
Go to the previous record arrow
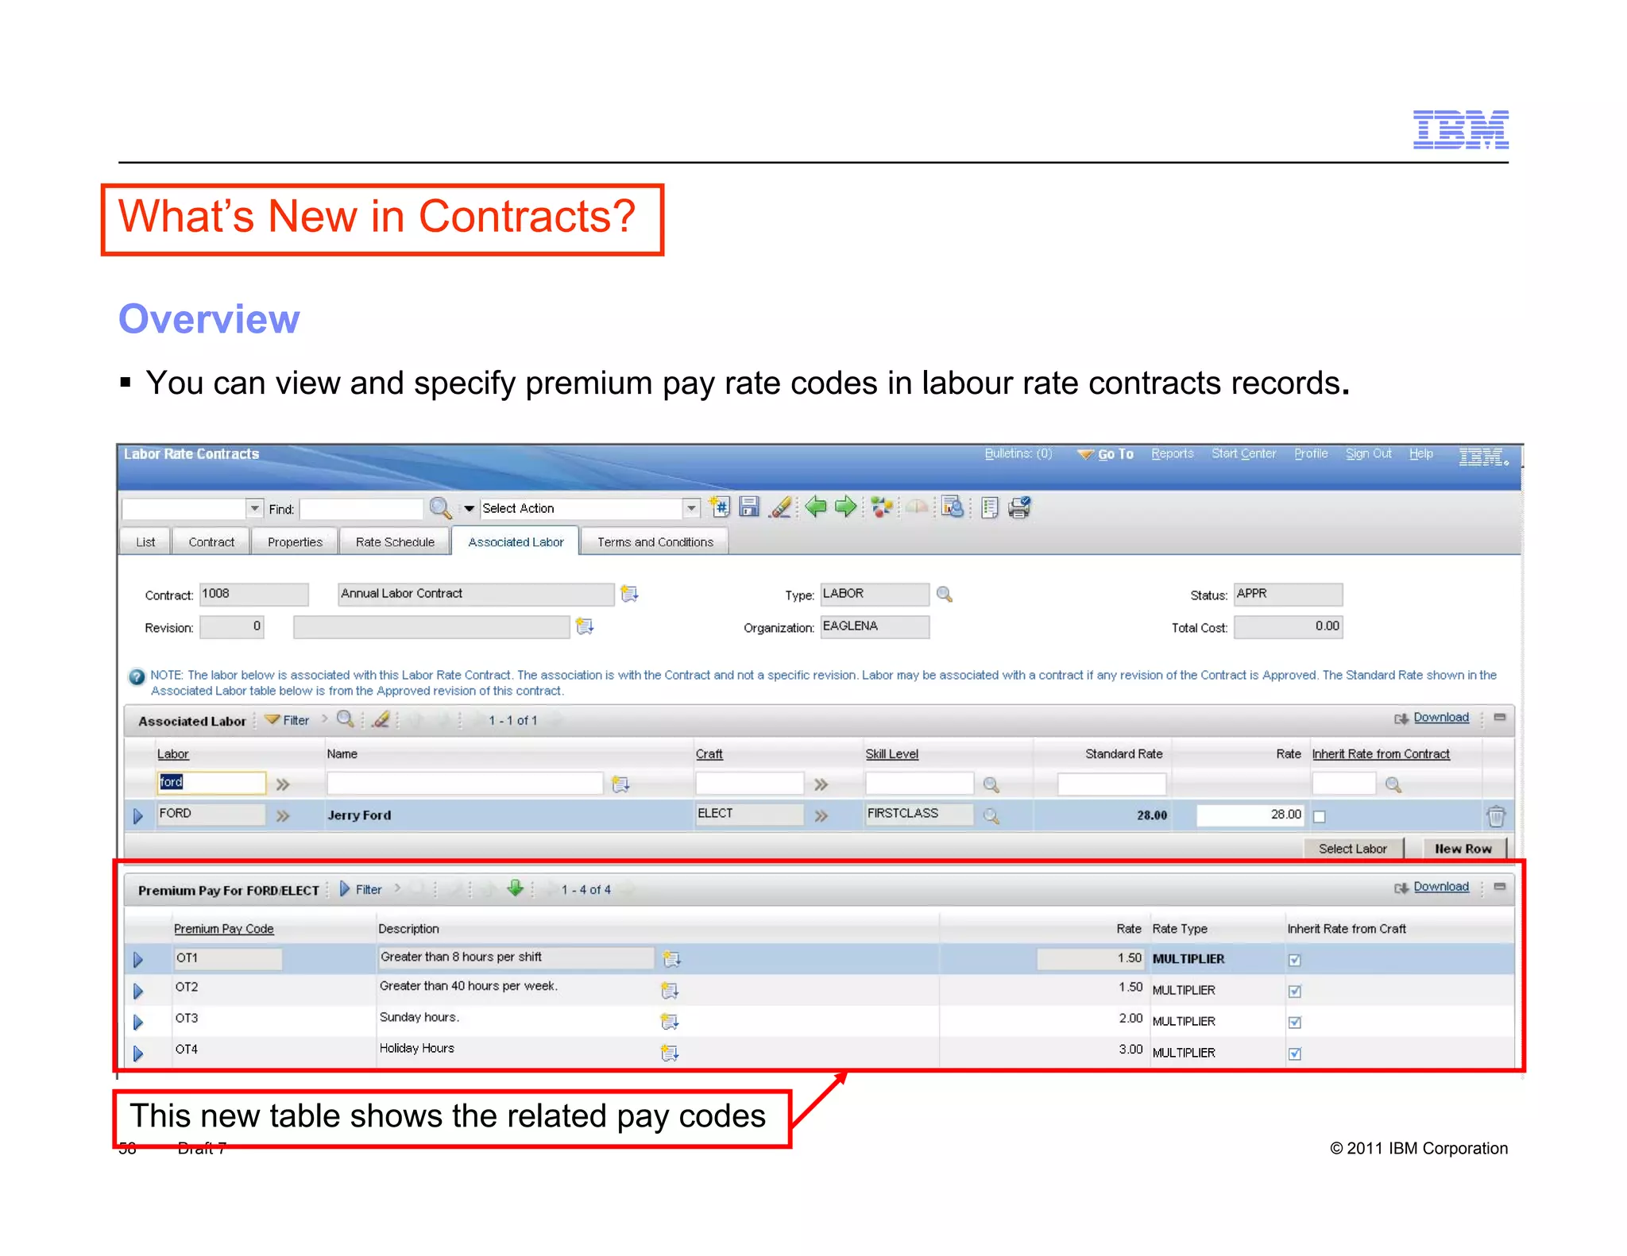[815, 507]
